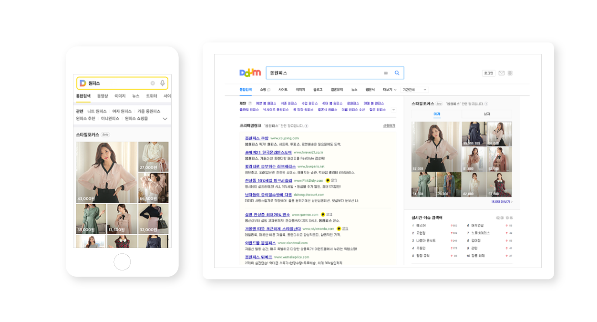Click the apps grid icon top right
The width and height of the screenshot is (597, 322).
[x=510, y=73]
